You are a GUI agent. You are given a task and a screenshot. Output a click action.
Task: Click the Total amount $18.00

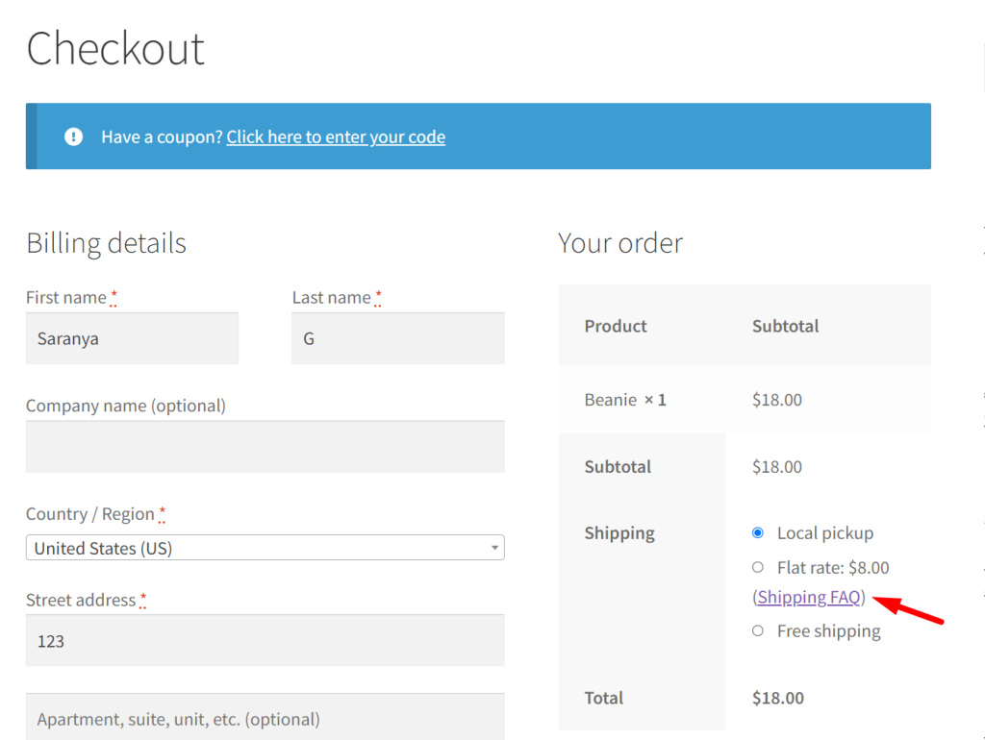pos(778,698)
